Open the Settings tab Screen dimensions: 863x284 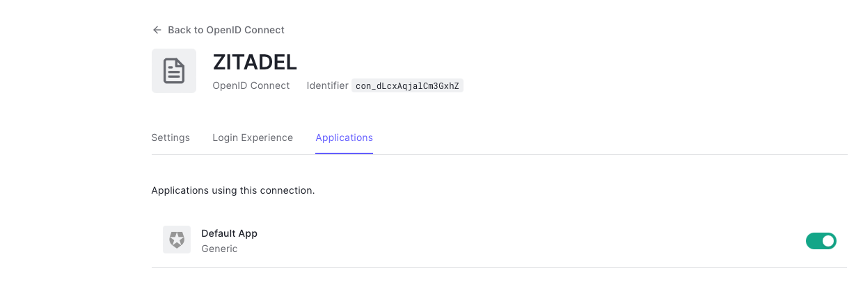(171, 137)
